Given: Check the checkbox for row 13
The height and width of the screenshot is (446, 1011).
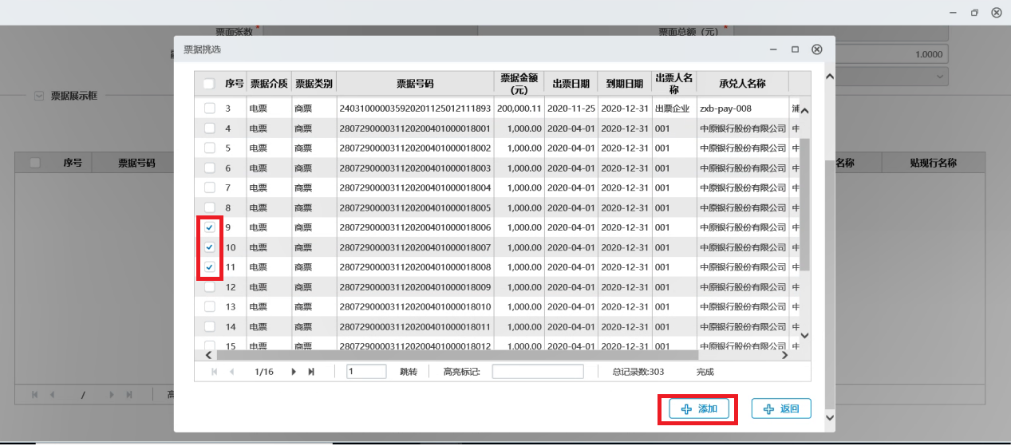Looking at the screenshot, I should click(209, 306).
